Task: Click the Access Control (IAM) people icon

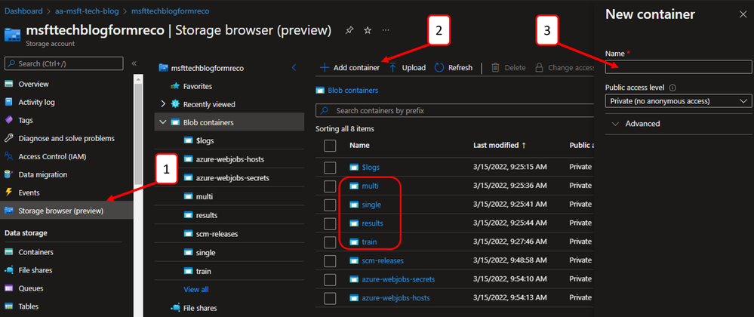Action: [x=8, y=156]
